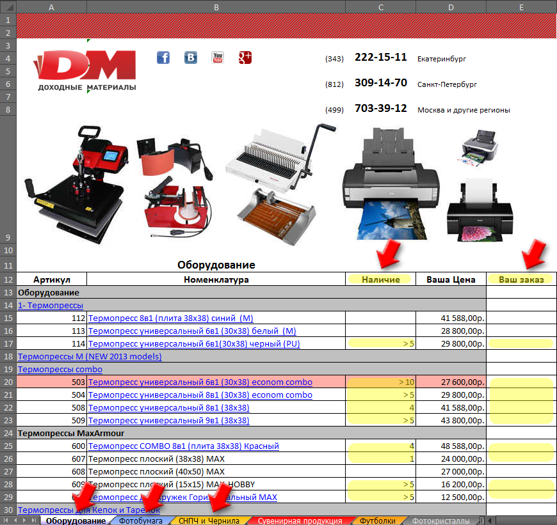The height and width of the screenshot is (525, 557).
Task: Click the next sheet navigation arrow
Action: click(x=24, y=521)
